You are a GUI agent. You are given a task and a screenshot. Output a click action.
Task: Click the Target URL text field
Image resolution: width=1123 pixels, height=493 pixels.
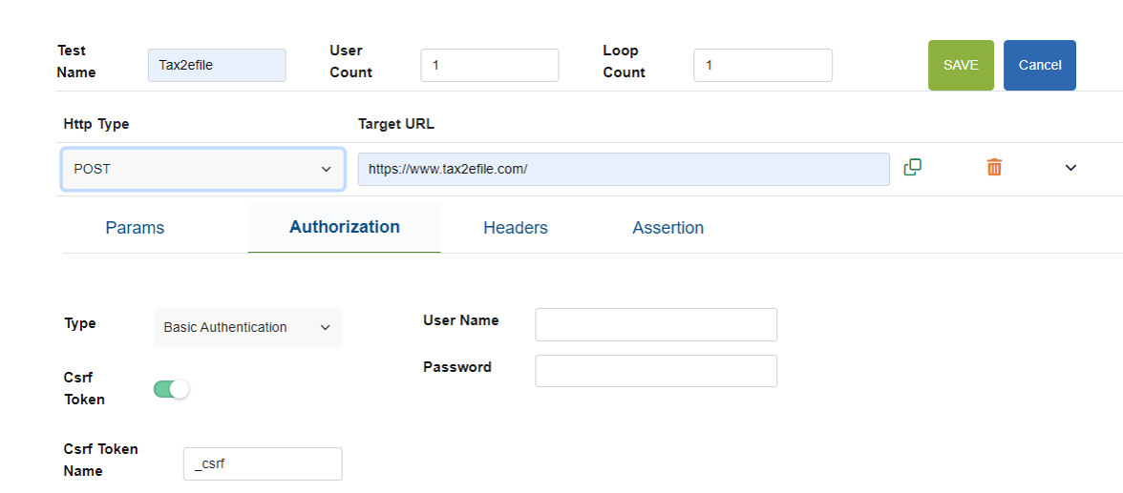(624, 169)
